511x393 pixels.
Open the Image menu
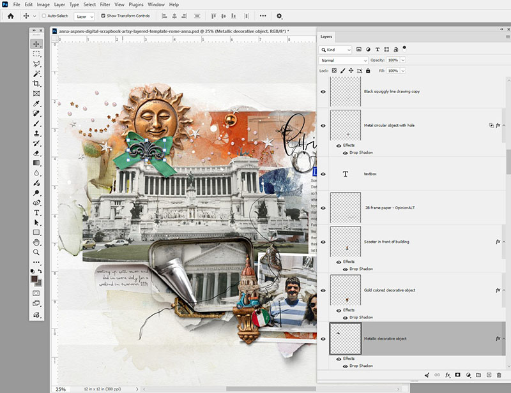(x=43, y=4)
